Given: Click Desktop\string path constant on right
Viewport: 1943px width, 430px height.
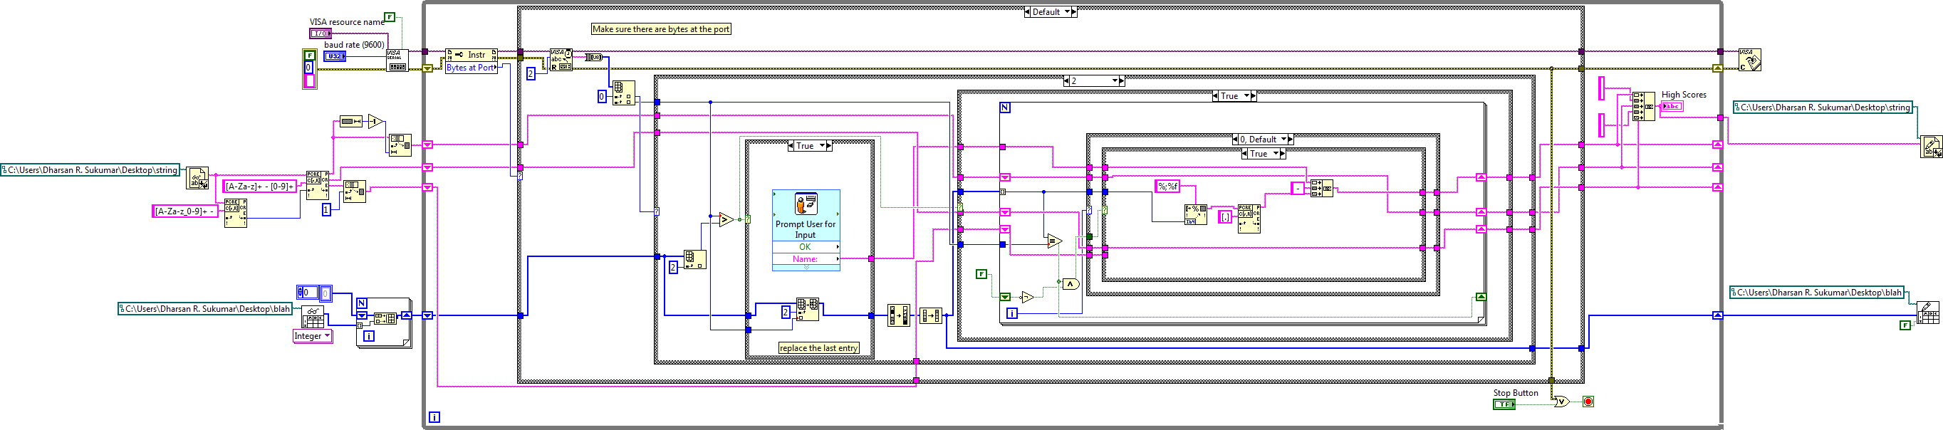Looking at the screenshot, I should 1823,108.
